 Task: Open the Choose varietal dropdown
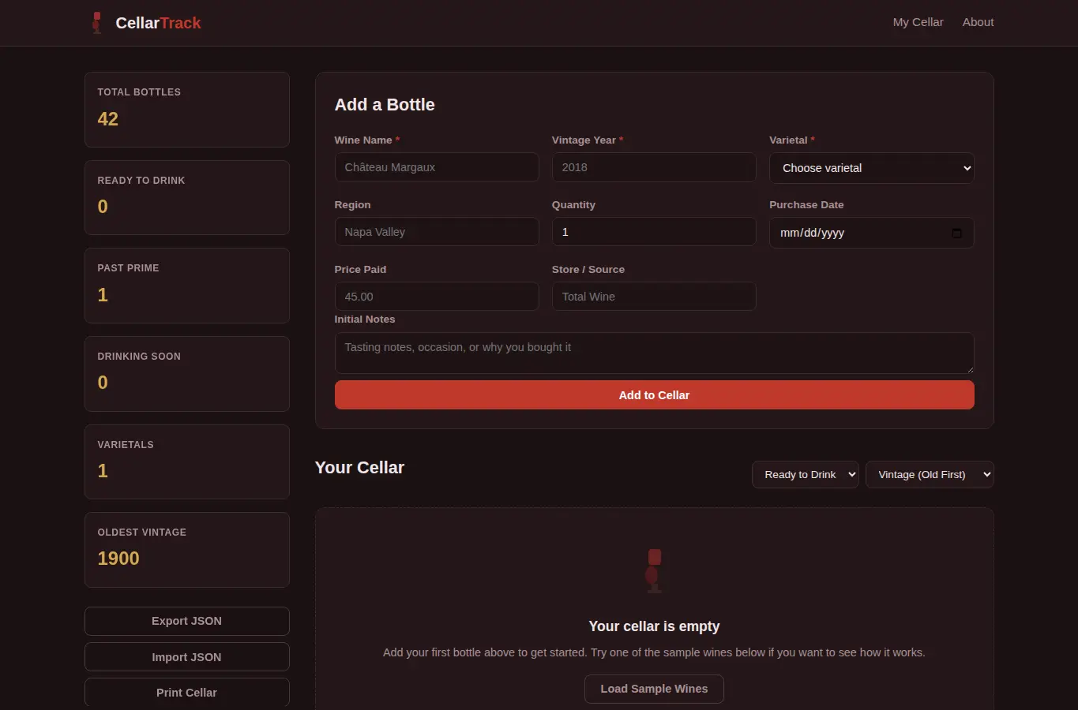[x=871, y=168]
